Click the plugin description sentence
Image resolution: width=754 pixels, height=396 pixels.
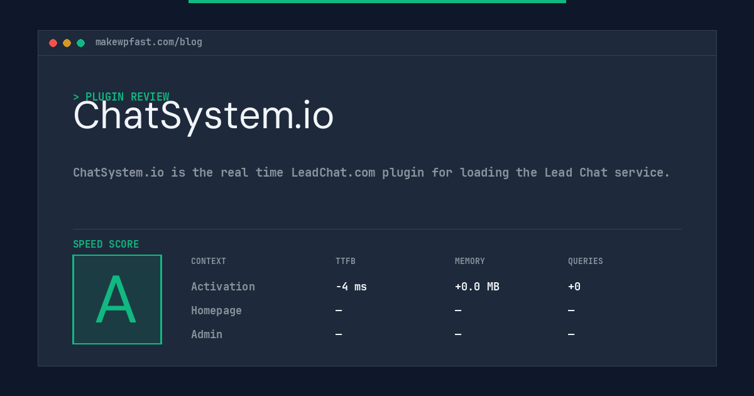point(372,172)
